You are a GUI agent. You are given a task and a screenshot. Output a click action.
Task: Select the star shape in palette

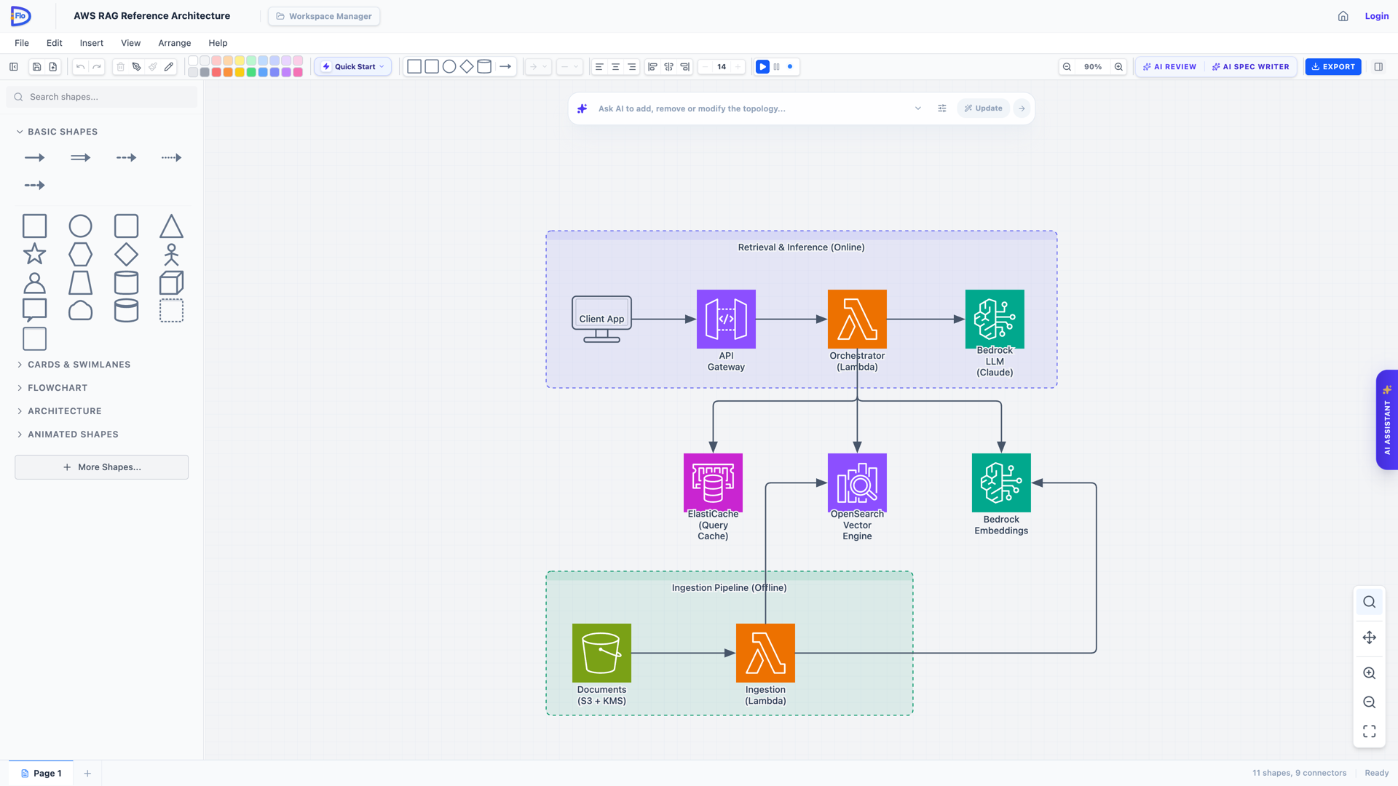coord(35,254)
